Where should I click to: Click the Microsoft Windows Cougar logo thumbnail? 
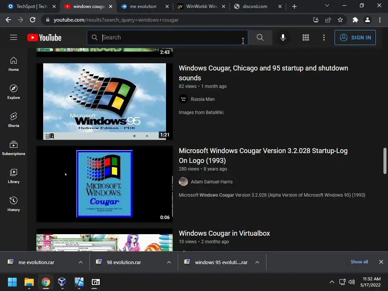click(105, 184)
